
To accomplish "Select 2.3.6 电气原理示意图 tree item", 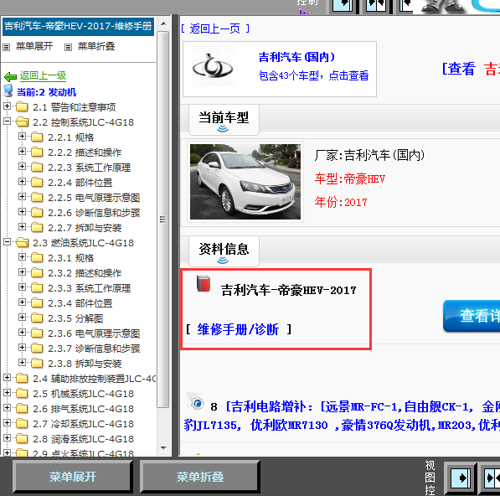I will (94, 333).
